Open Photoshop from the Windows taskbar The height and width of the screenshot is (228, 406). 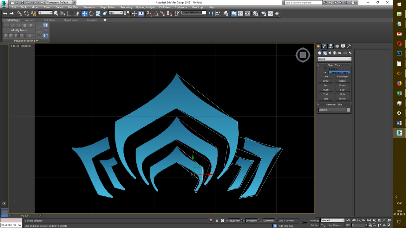[x=399, y=54]
